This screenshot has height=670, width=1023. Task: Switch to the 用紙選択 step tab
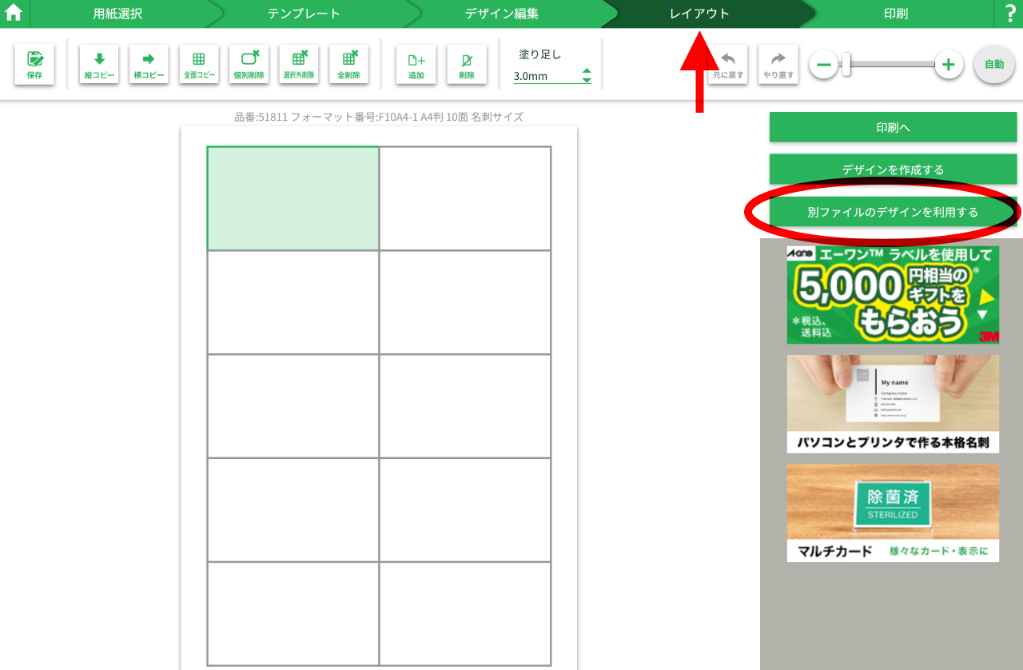tap(117, 14)
